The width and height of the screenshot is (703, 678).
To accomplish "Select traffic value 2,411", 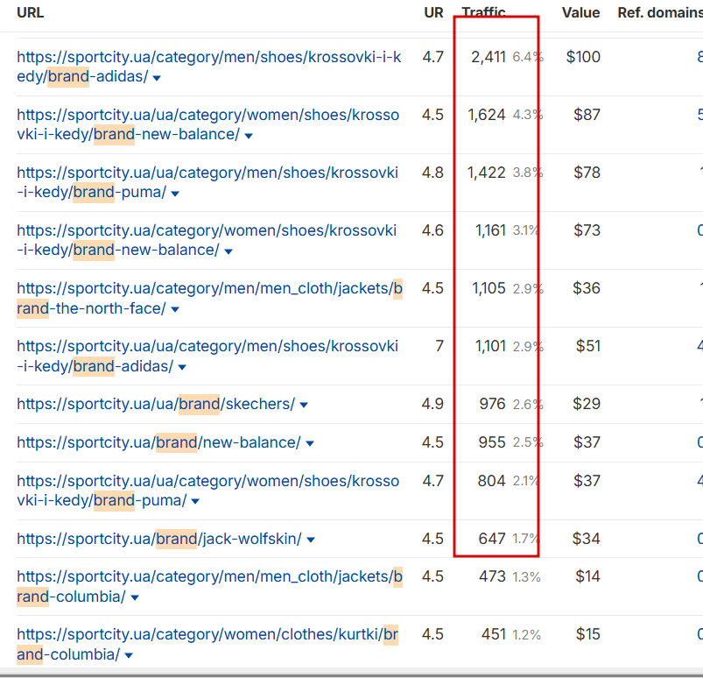I will (489, 57).
